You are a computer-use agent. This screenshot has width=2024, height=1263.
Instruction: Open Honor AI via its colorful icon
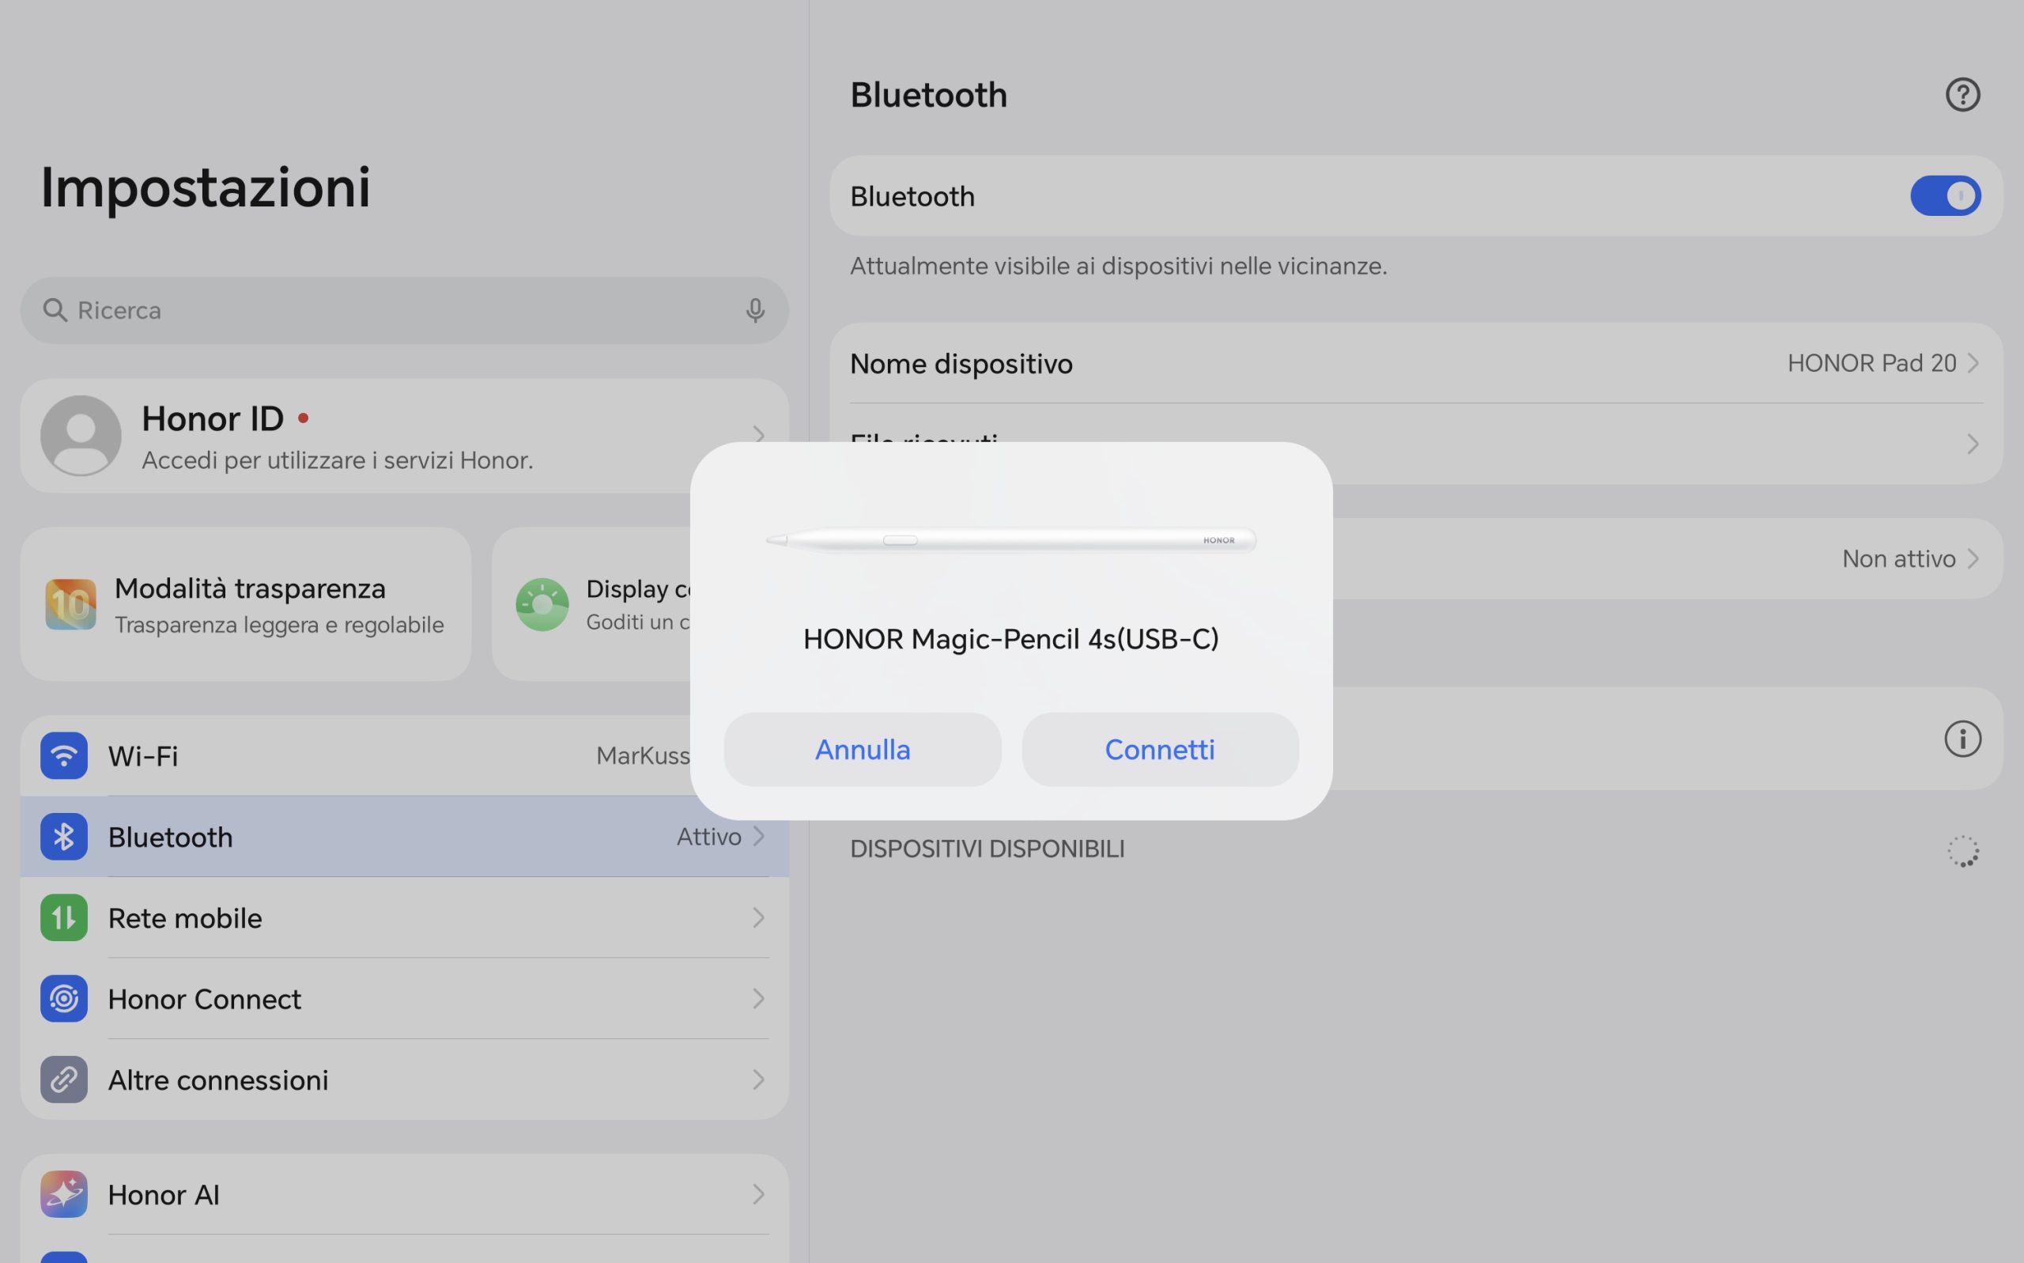[63, 1193]
